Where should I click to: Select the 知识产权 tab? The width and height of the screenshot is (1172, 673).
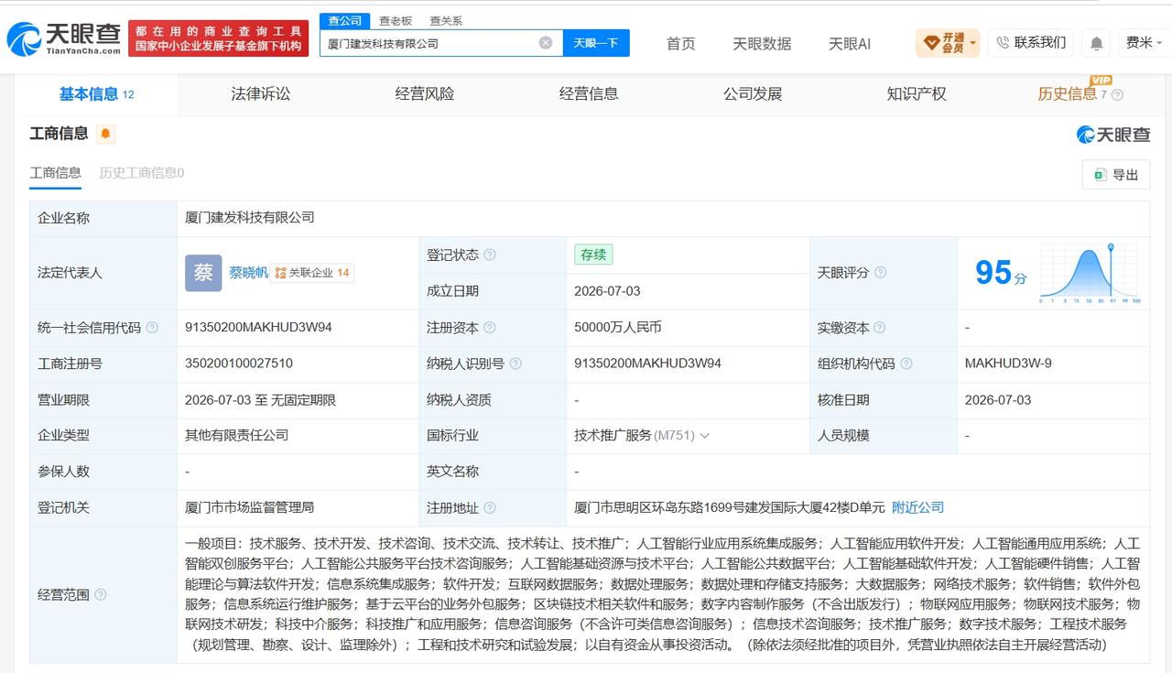click(917, 94)
